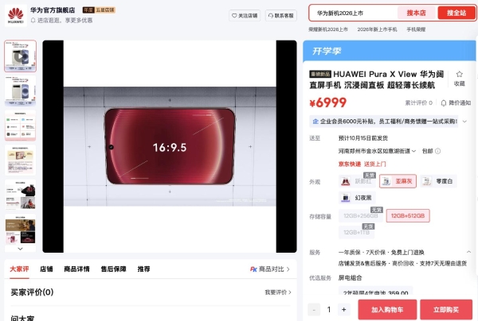Switch to the 店铺 tab
Viewport: 478px width, 321px height.
(x=46, y=269)
